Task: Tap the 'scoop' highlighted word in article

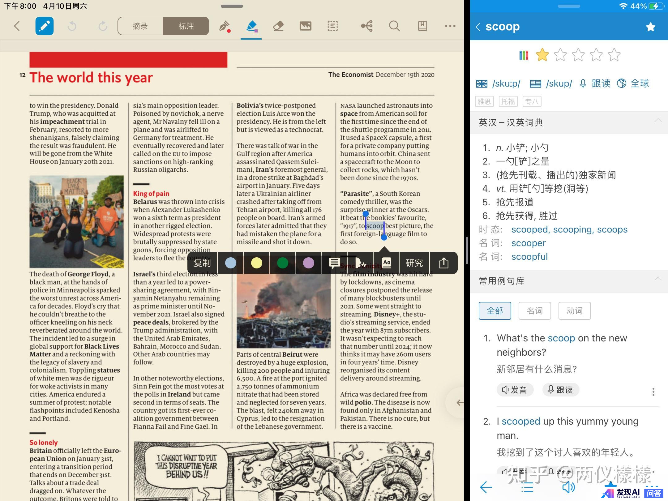Action: point(375,226)
